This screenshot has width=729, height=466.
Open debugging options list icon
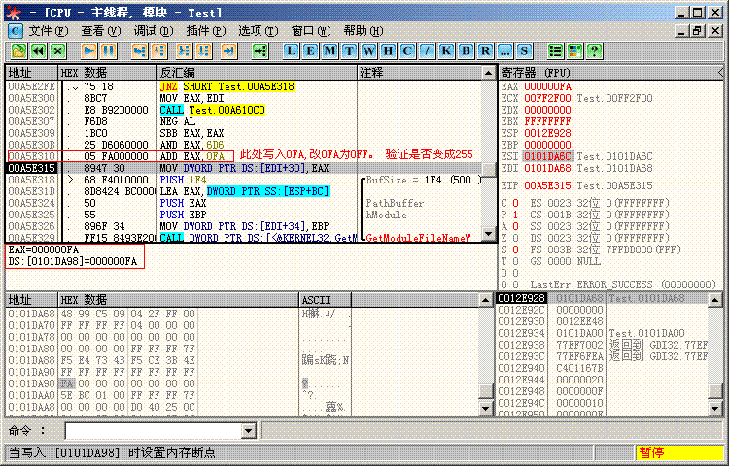click(x=555, y=50)
